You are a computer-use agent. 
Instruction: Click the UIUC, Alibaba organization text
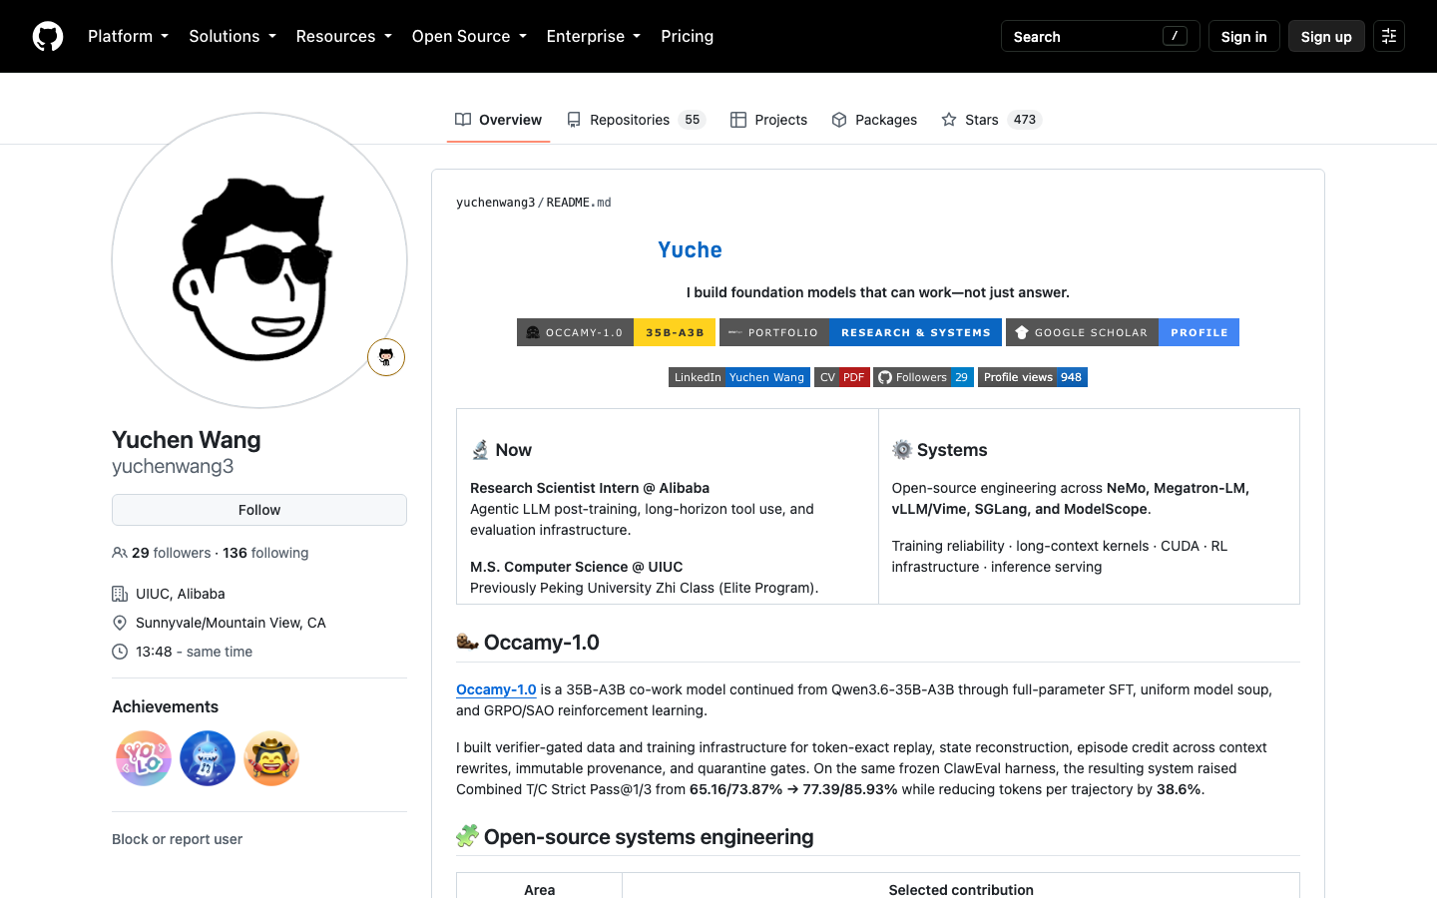coord(181,594)
